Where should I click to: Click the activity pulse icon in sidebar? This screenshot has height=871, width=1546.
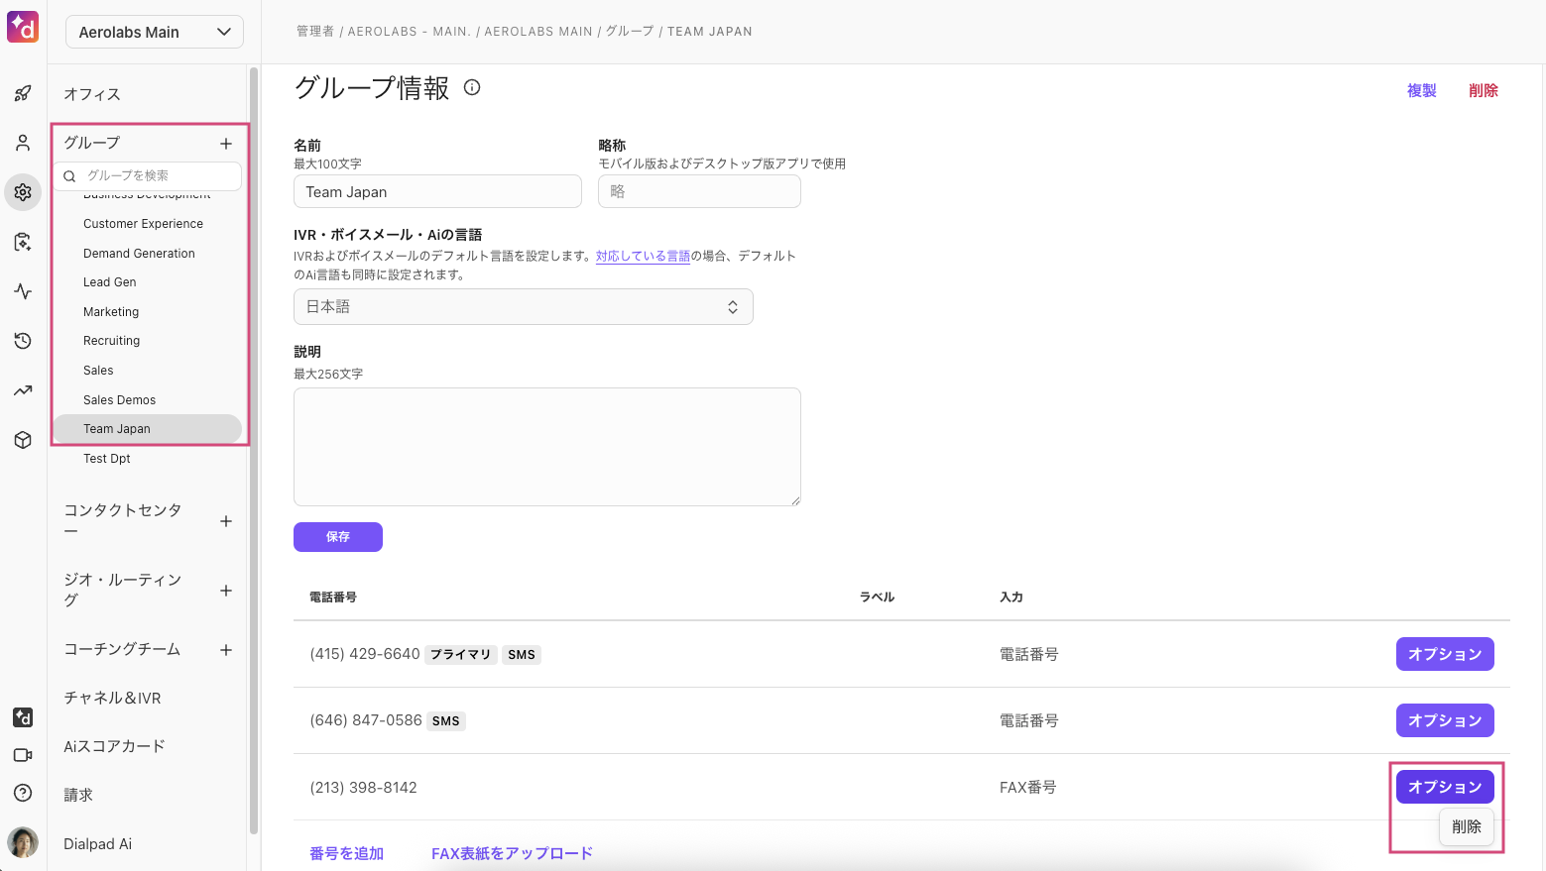click(23, 291)
